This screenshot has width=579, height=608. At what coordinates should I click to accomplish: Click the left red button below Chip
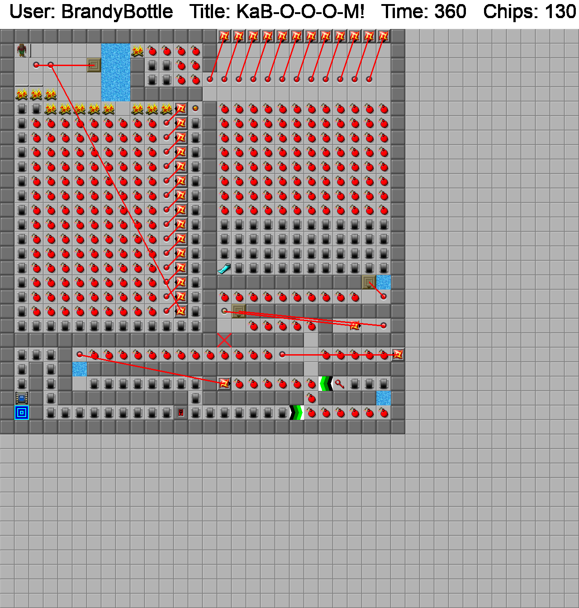36,66
